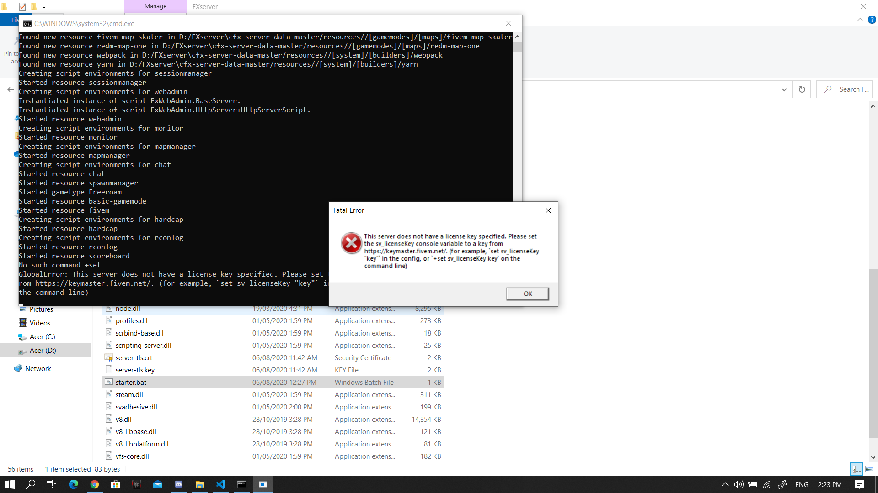Screen dimensions: 878x493
Task: Open the Manage ribbon tab
Action: pyautogui.click(x=155, y=6)
